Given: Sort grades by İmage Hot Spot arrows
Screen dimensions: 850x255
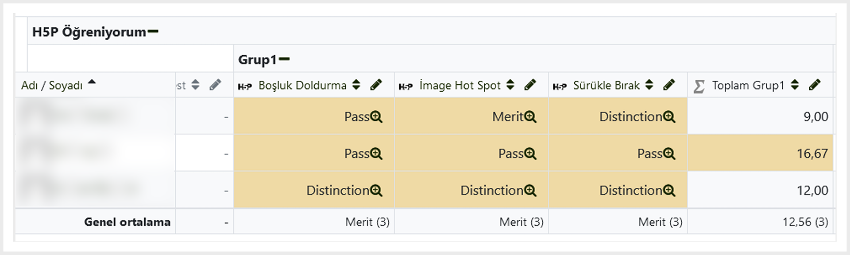Looking at the screenshot, I should pyautogui.click(x=510, y=85).
